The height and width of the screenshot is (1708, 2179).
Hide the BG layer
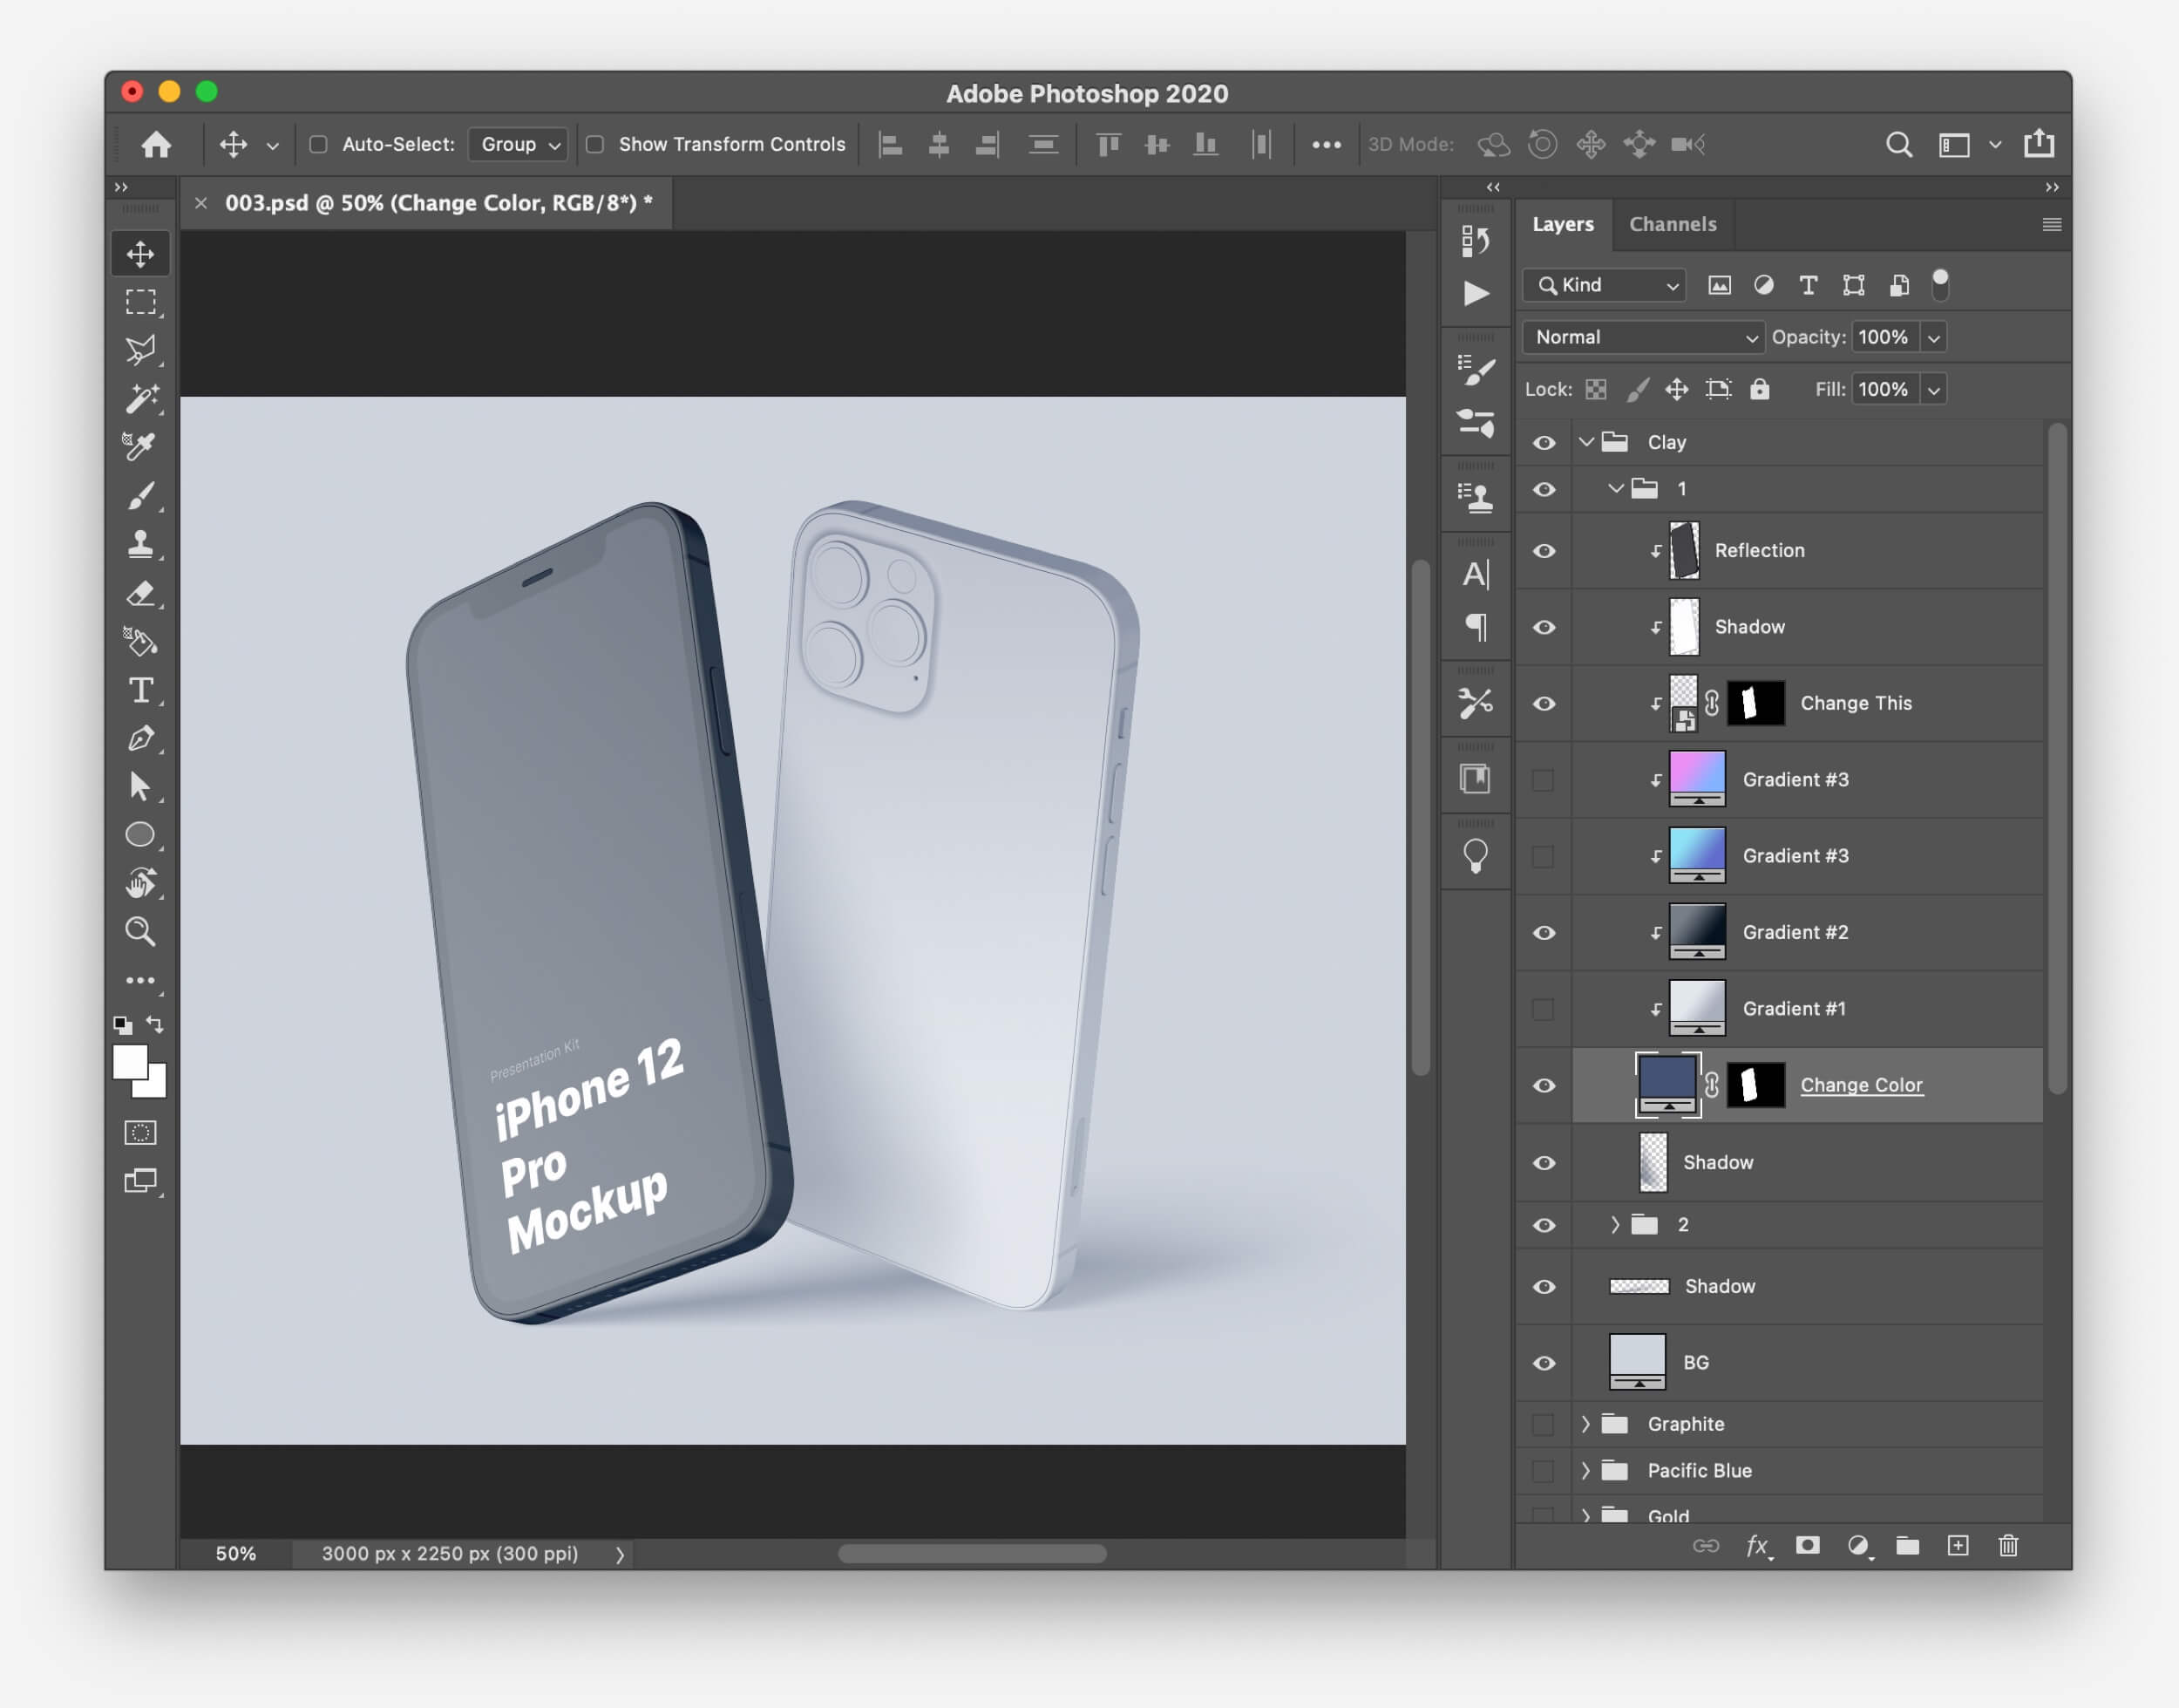(x=1544, y=1363)
